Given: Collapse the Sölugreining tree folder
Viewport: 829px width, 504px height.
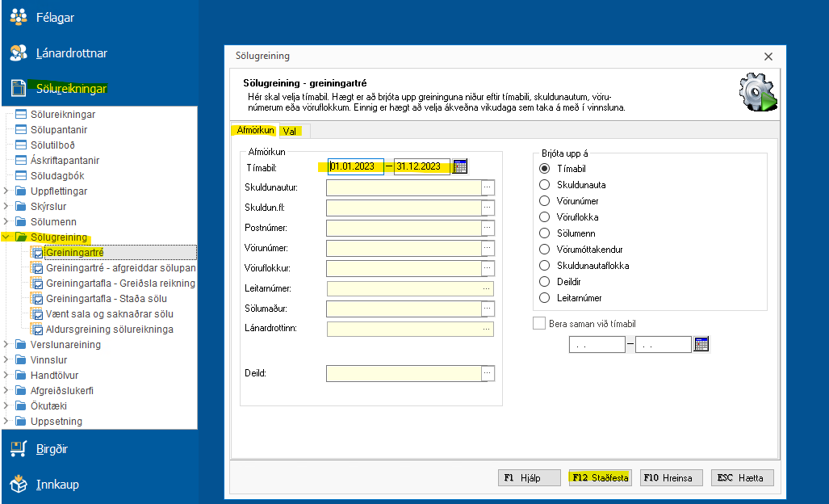Looking at the screenshot, I should tap(7, 237).
